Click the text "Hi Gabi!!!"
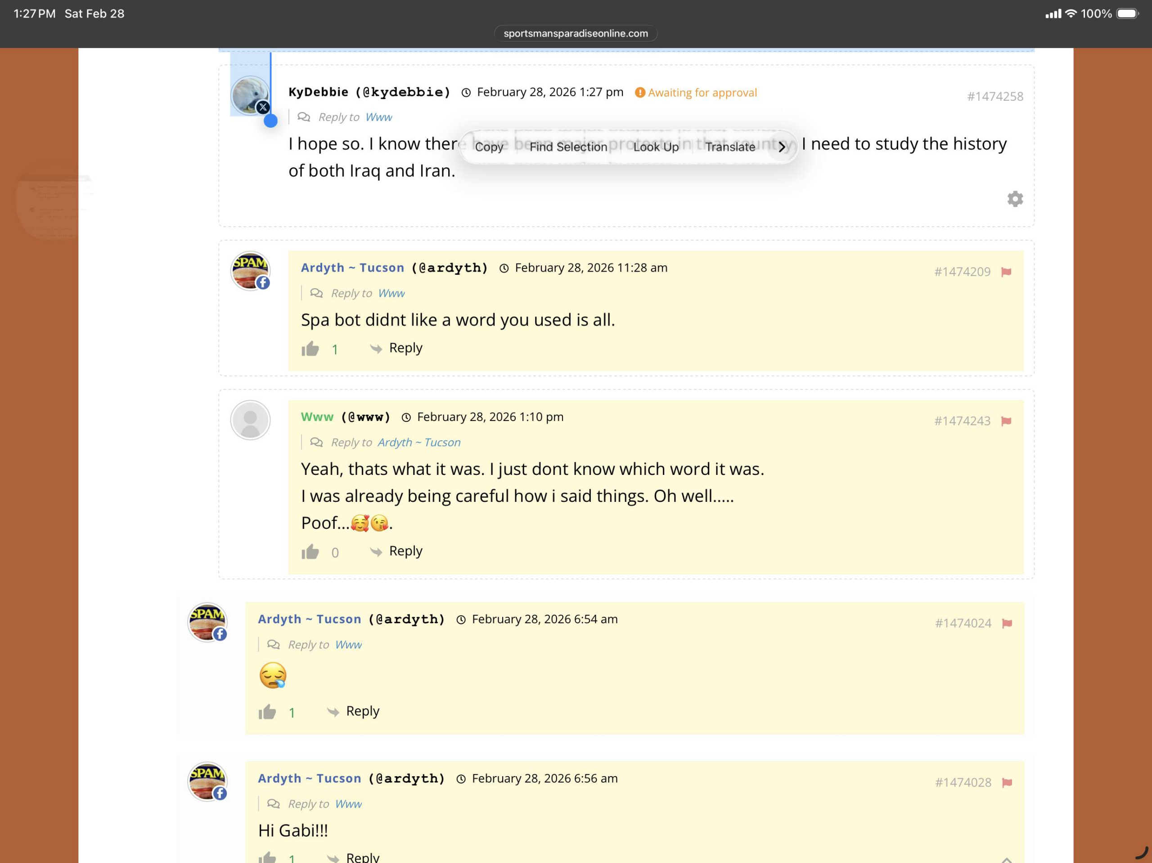The width and height of the screenshot is (1152, 863). (x=293, y=830)
